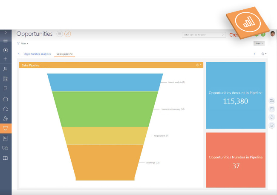Click the Sales Pipeline widget title
This screenshot has height=195, width=277.
coord(31,65)
